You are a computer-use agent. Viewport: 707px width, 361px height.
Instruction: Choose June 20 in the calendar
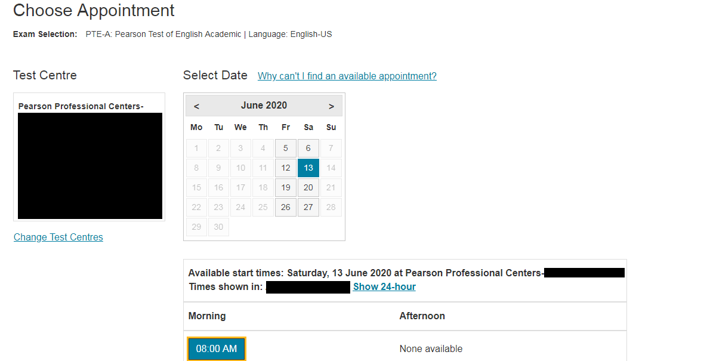tap(308, 187)
